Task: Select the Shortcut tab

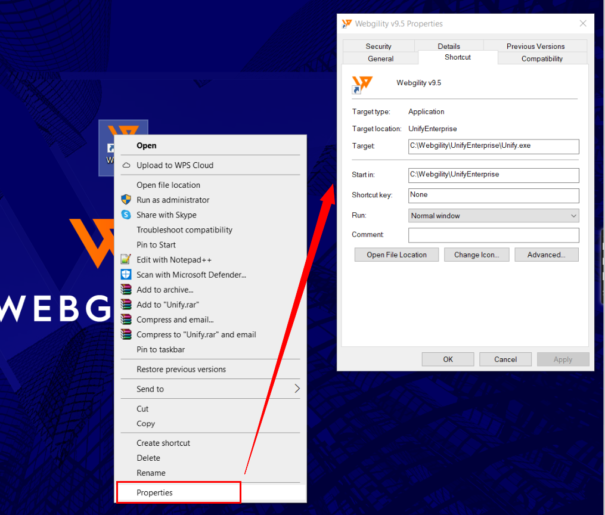Action: (458, 57)
